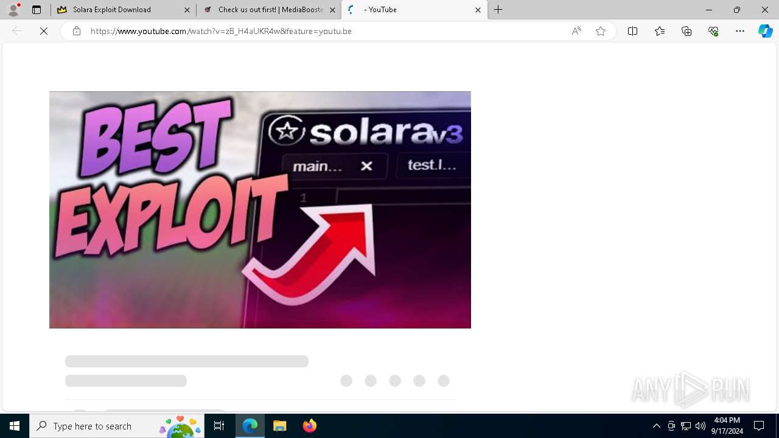This screenshot has height=438, width=779.
Task: Close the YouTube tab
Action: pos(478,10)
